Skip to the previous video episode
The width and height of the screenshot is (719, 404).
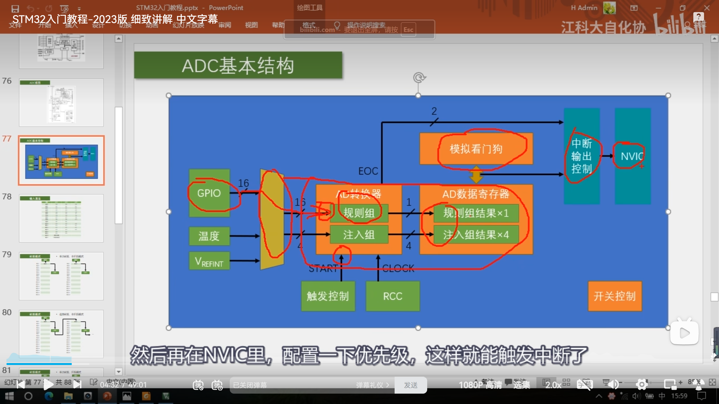[x=21, y=385]
